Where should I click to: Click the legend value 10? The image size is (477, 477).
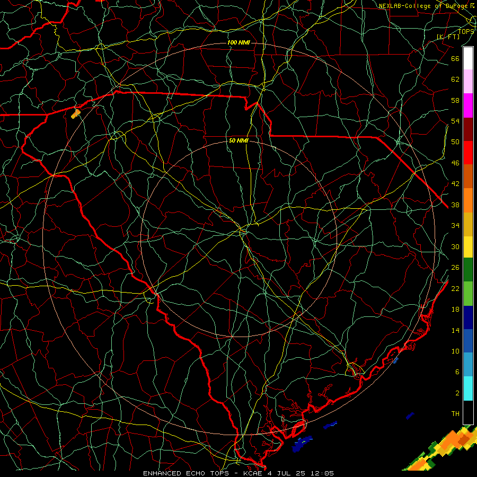pos(455,351)
